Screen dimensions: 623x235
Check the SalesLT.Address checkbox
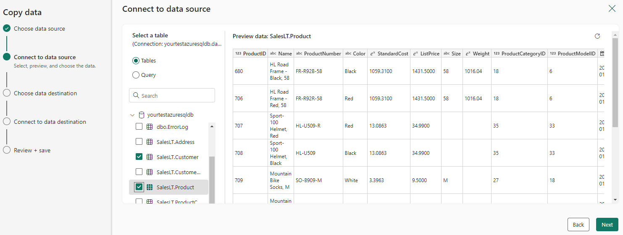point(139,142)
